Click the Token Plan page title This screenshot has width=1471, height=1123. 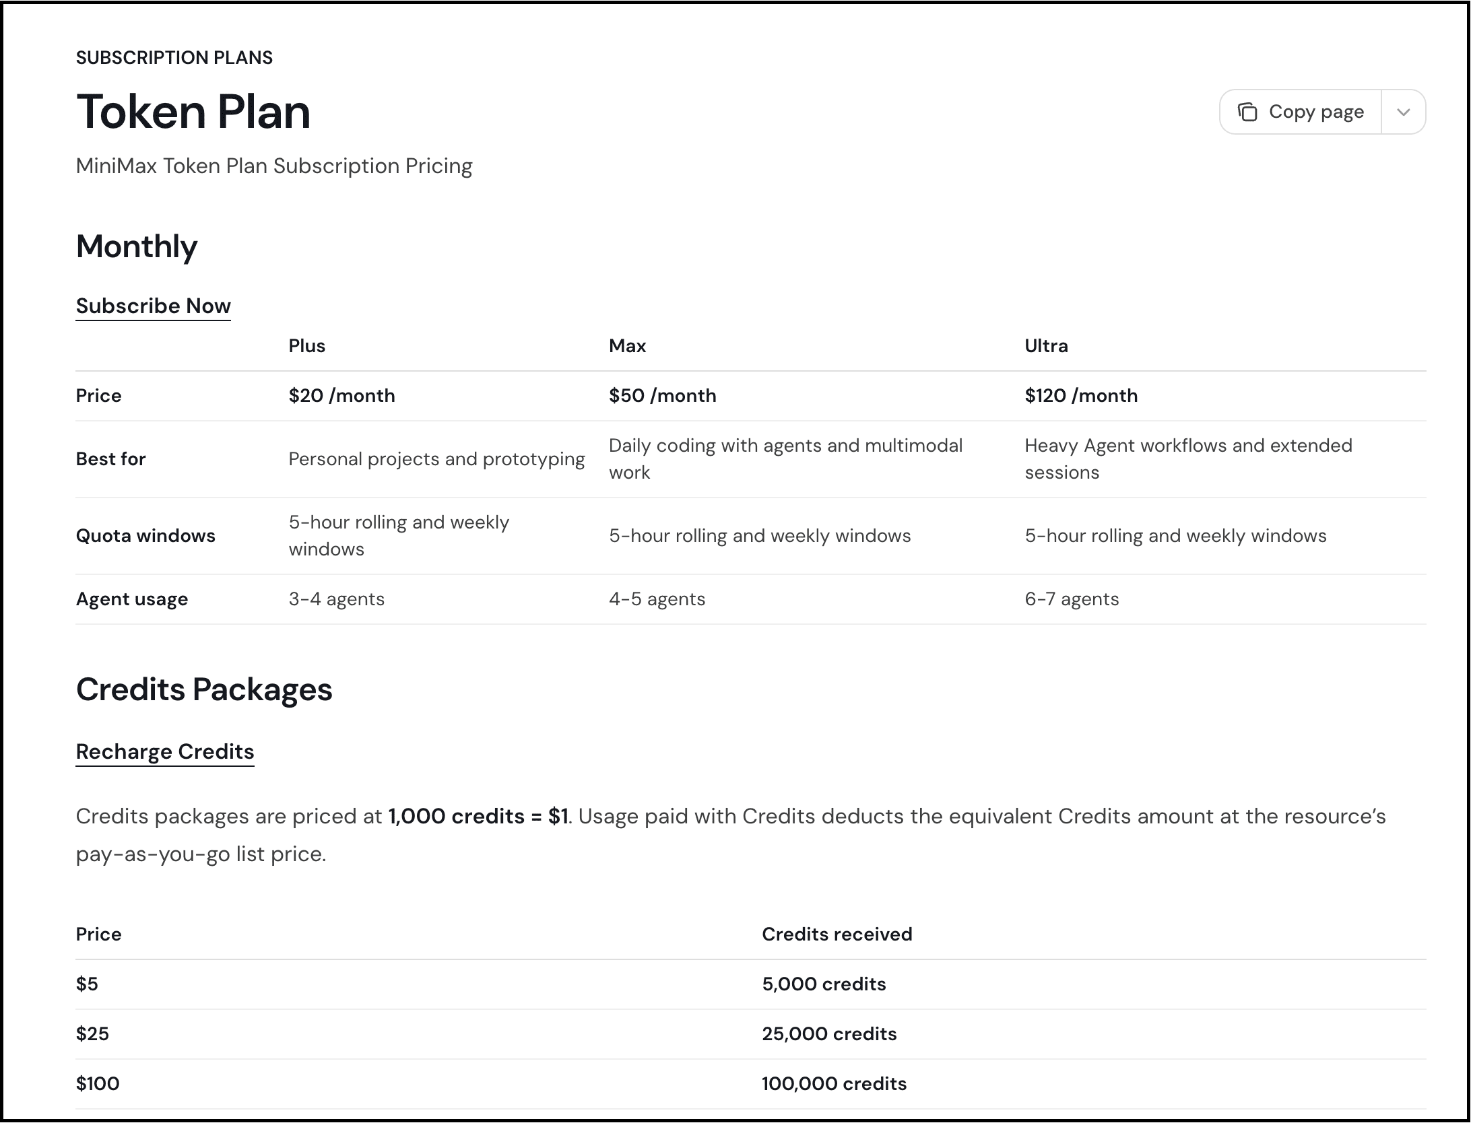click(193, 112)
